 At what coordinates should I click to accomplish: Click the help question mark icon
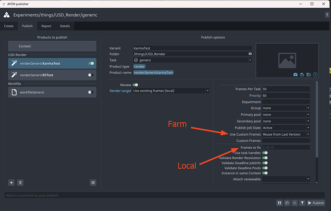click(x=327, y=15)
